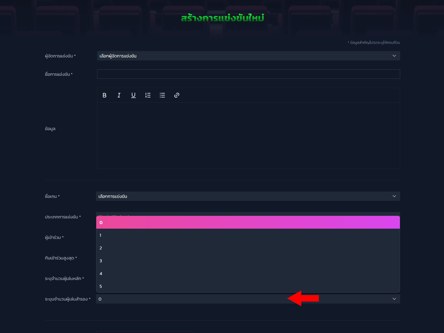444x333 pixels.
Task: Choose option 1 from the open list
Action: pyautogui.click(x=248, y=235)
